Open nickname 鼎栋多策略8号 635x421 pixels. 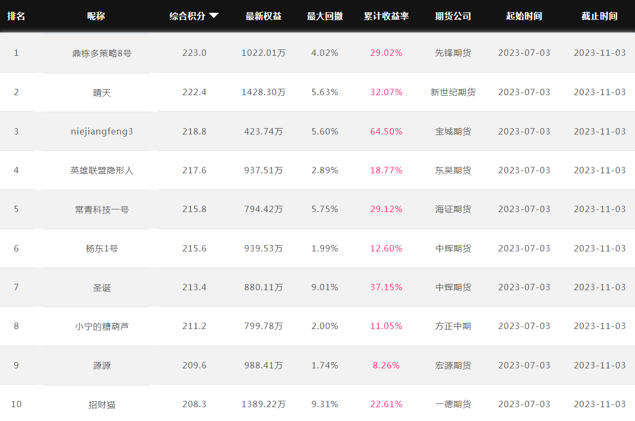[x=102, y=53]
